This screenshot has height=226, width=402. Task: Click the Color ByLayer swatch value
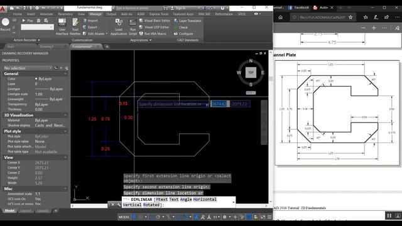tap(43, 78)
